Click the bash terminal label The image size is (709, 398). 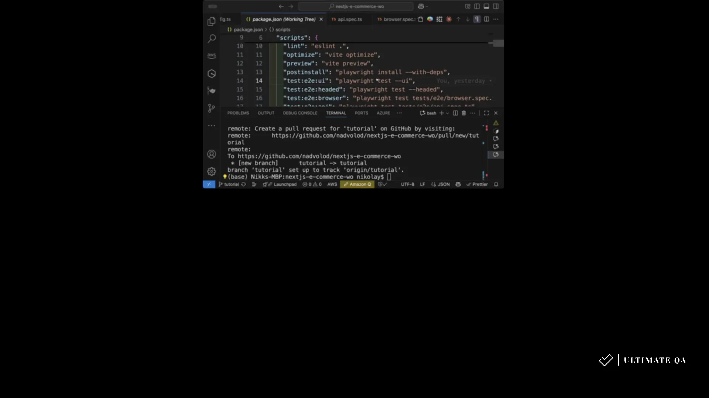pos(428,113)
